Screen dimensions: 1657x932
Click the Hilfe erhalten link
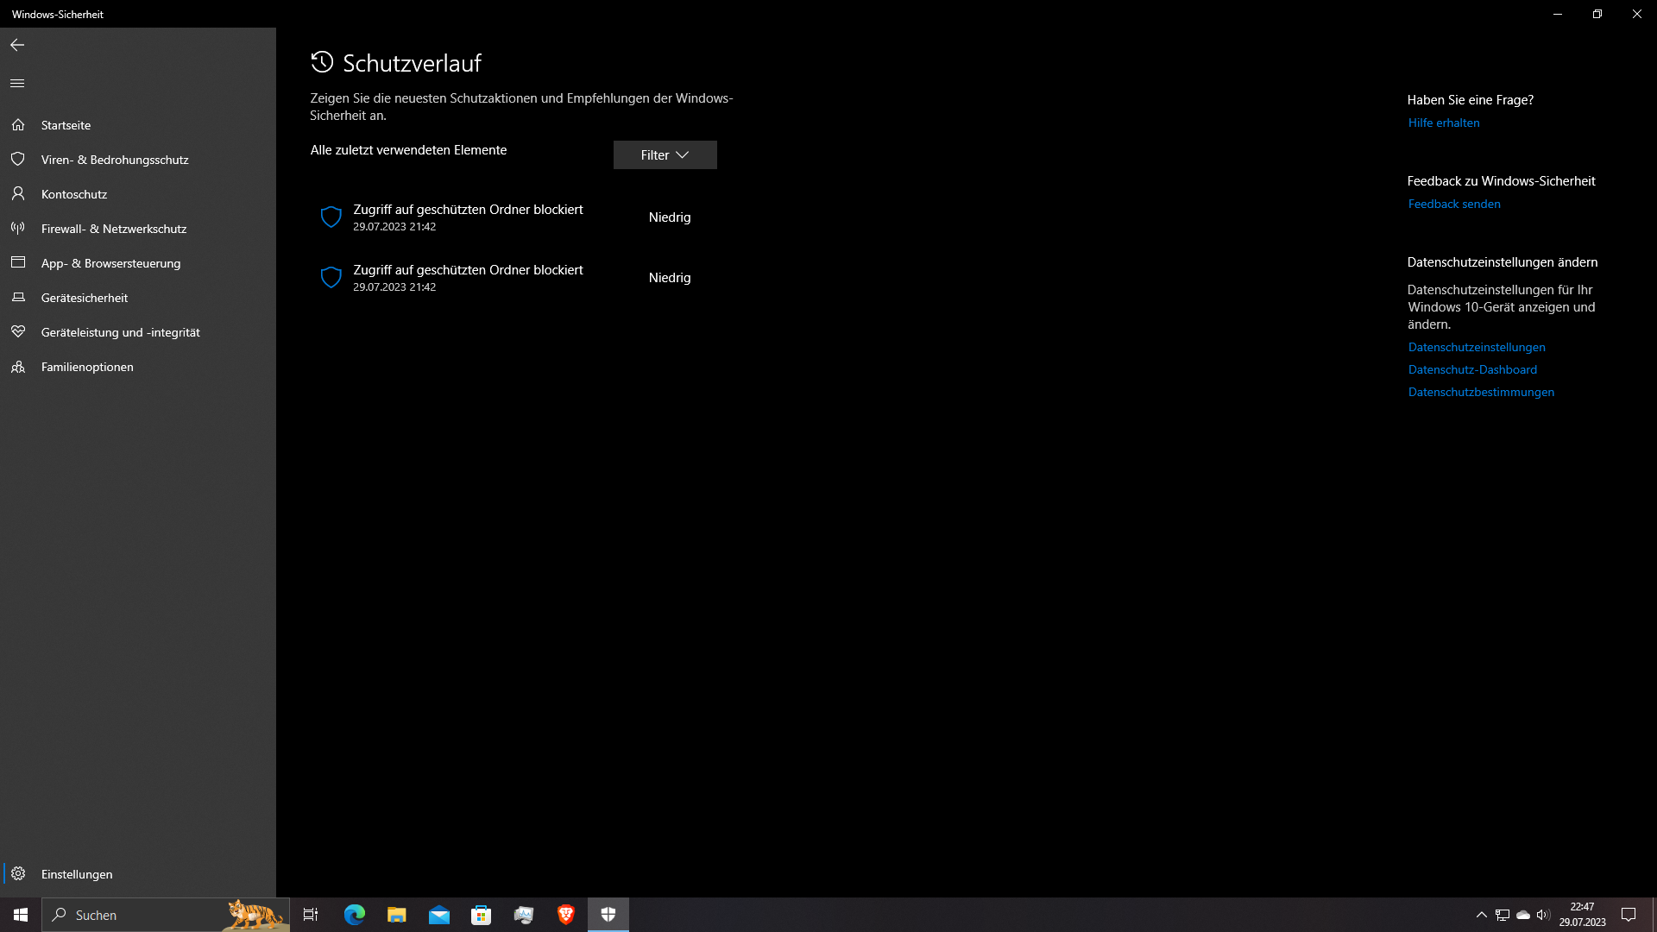(x=1443, y=123)
